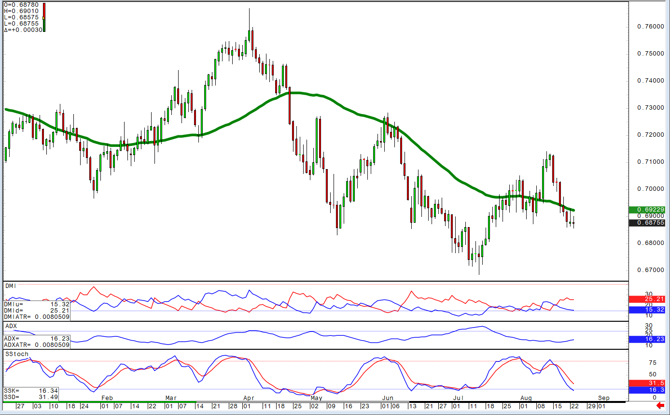Click the 0.74000 price axis label
670x415 pixels.
coord(652,80)
